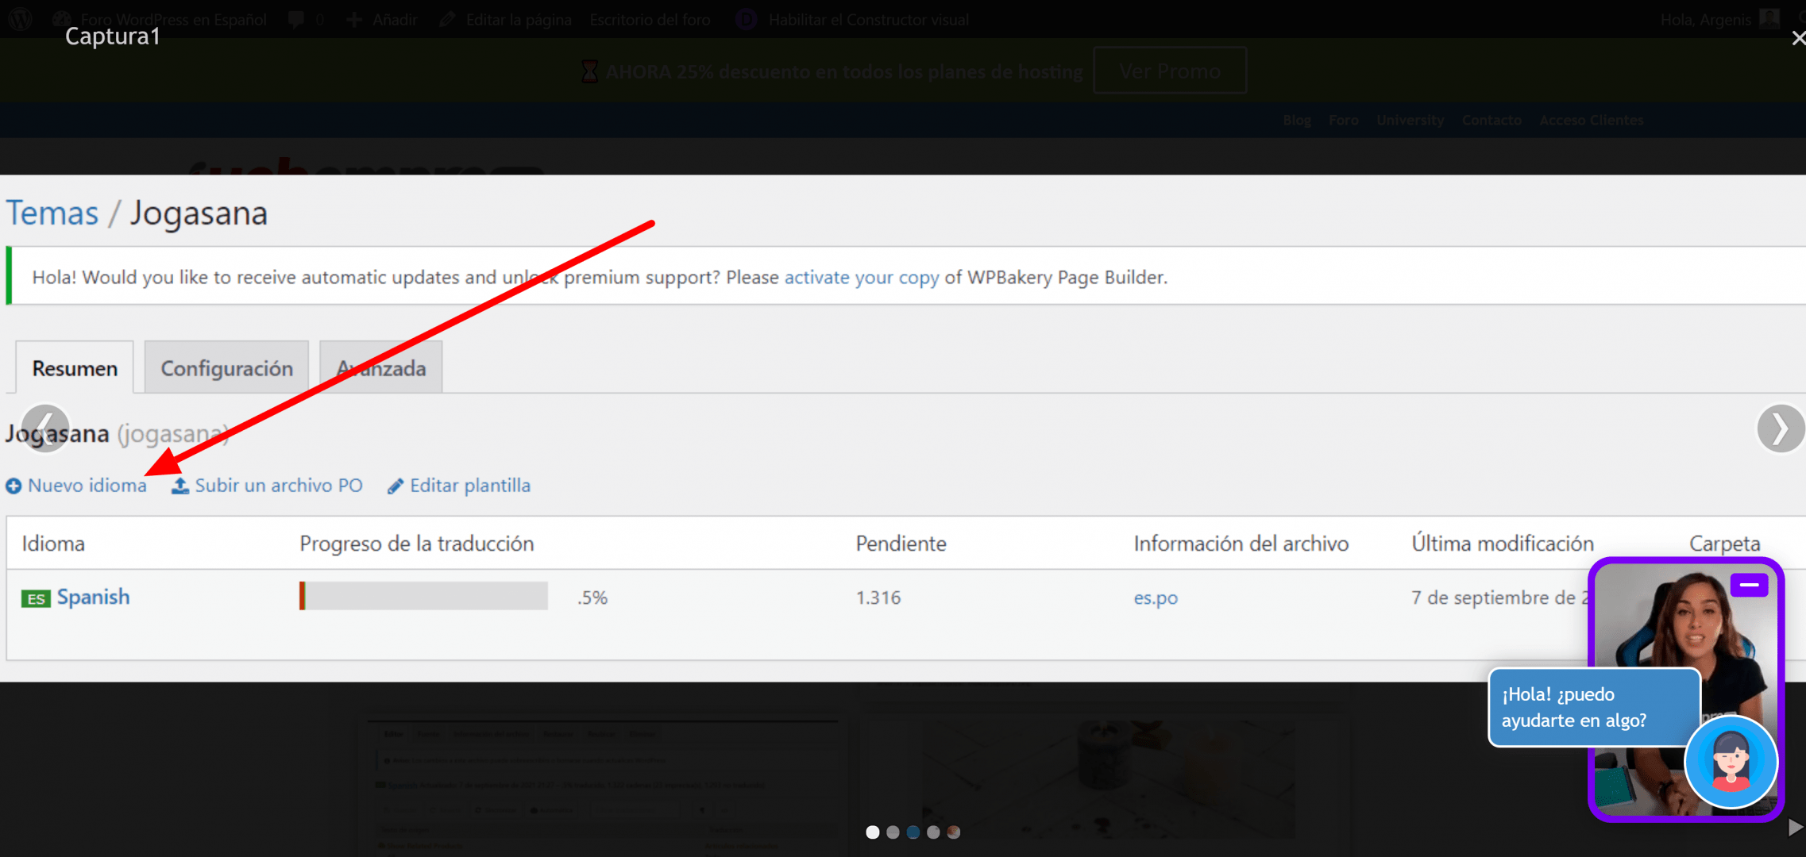Open the Contacto nav link
The width and height of the screenshot is (1806, 857).
click(x=1491, y=120)
